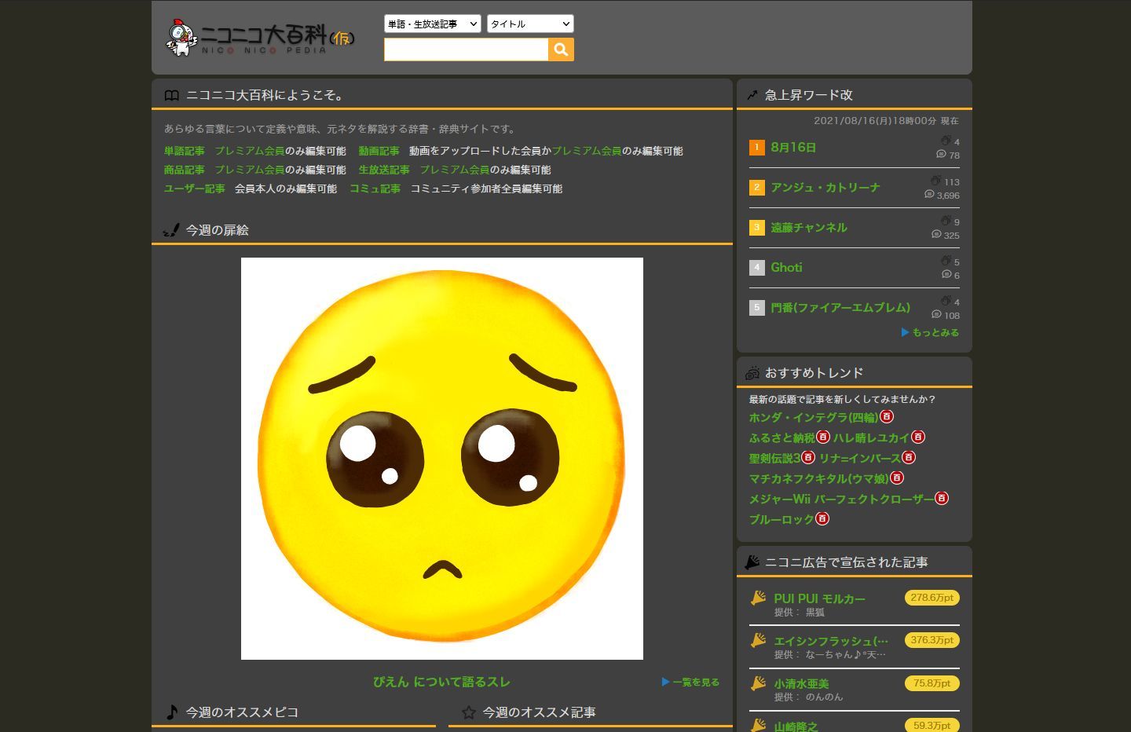Open the コミュ記事 link

375,188
